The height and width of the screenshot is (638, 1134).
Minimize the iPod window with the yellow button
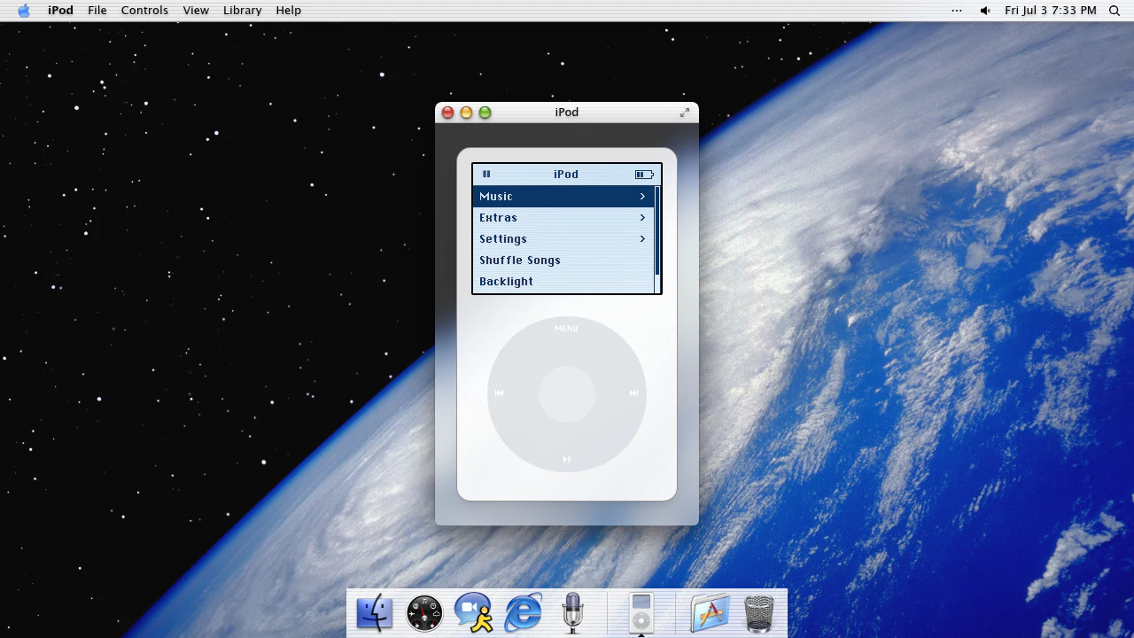(x=466, y=113)
